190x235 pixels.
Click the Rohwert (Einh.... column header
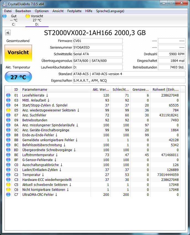click(165, 89)
